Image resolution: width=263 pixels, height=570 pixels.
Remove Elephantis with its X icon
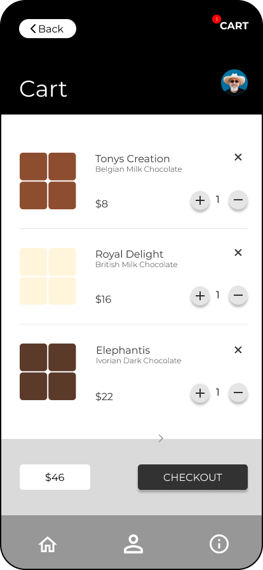coord(238,350)
